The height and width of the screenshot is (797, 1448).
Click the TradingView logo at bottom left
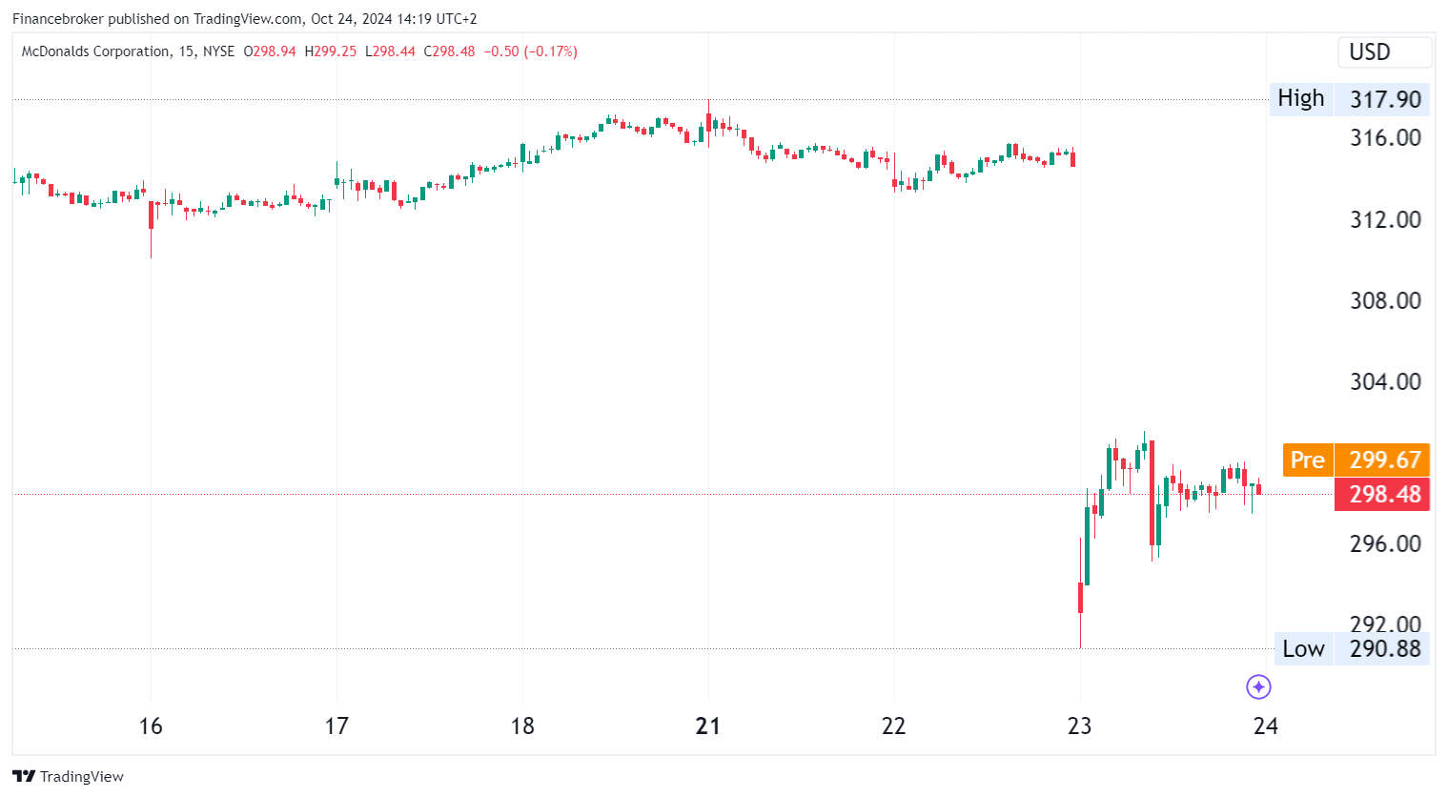(68, 776)
